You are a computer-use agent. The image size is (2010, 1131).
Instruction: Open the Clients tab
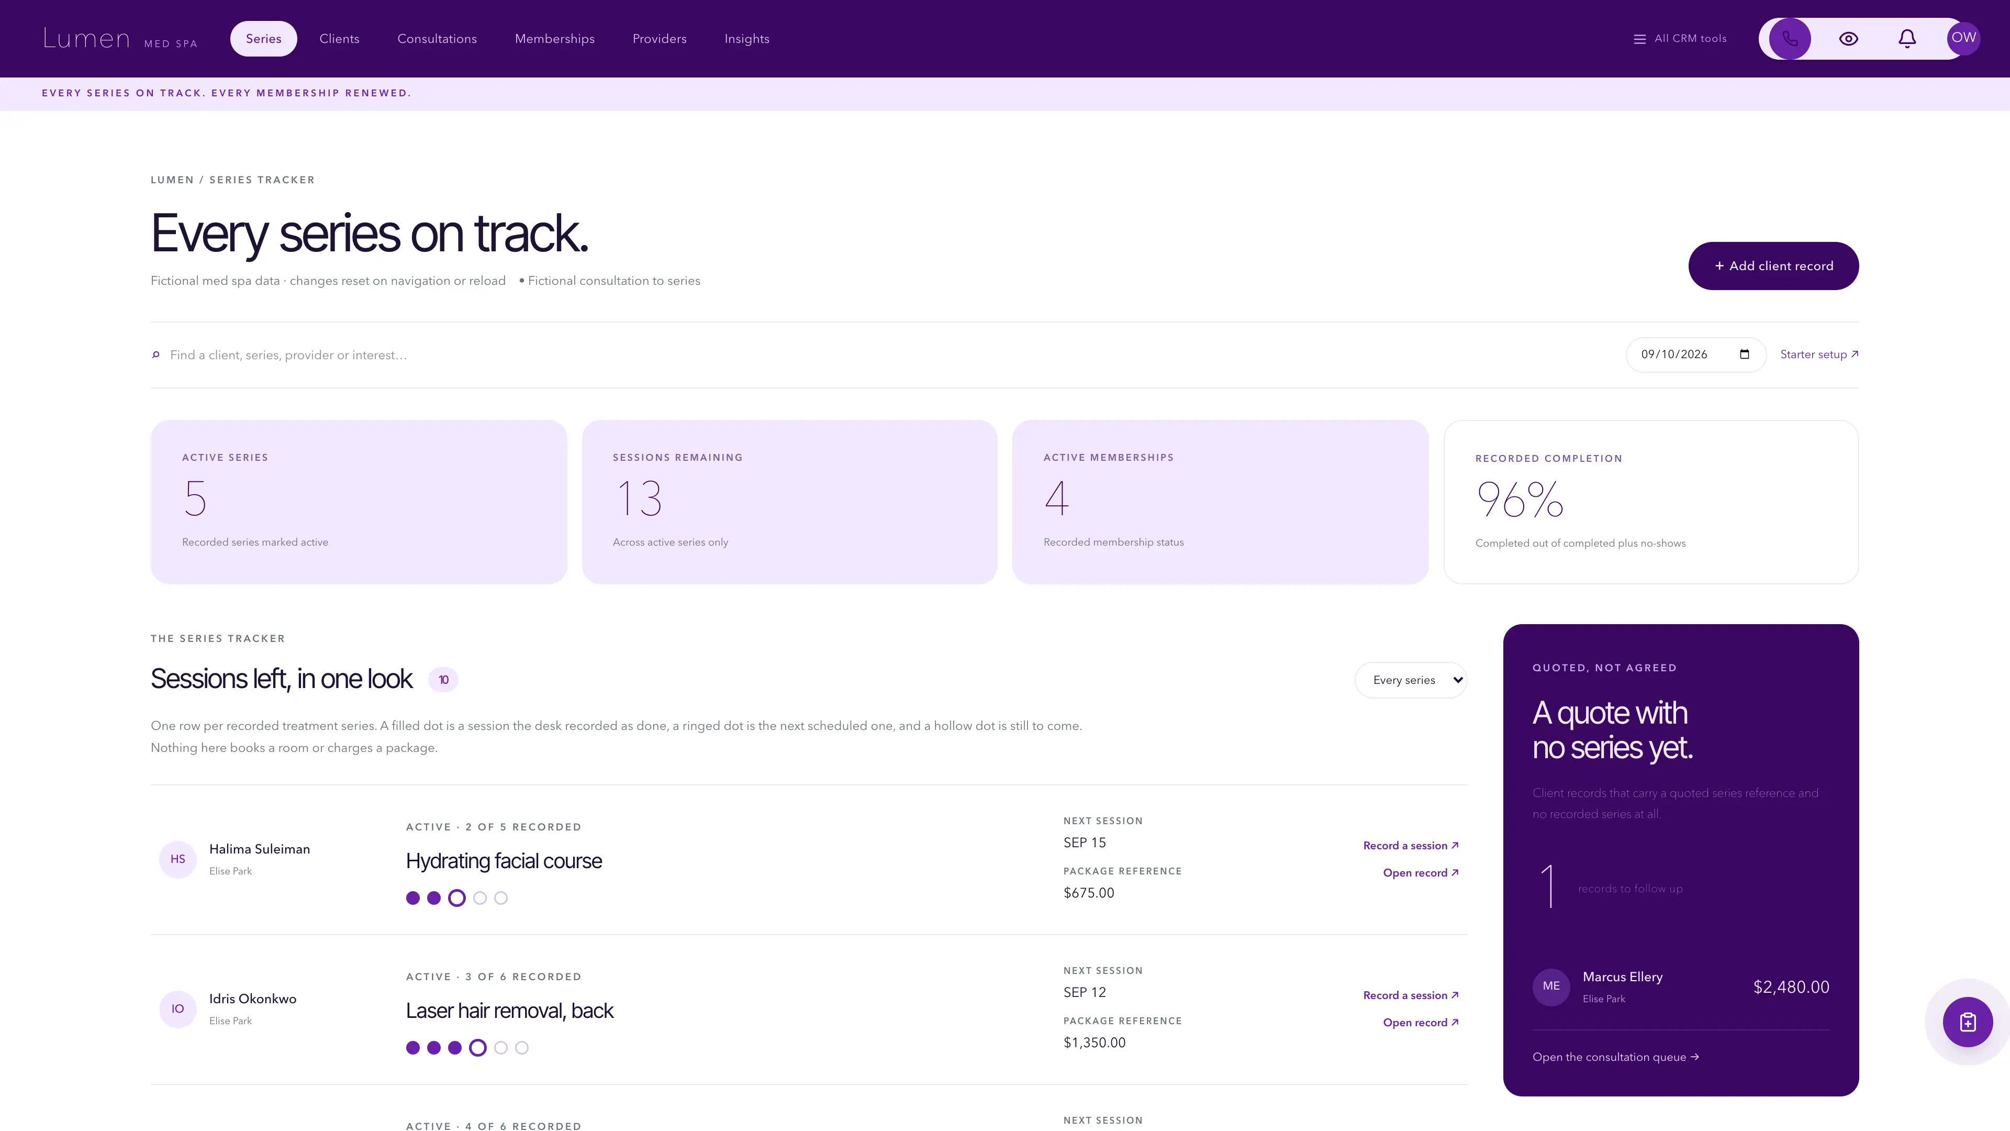339,38
